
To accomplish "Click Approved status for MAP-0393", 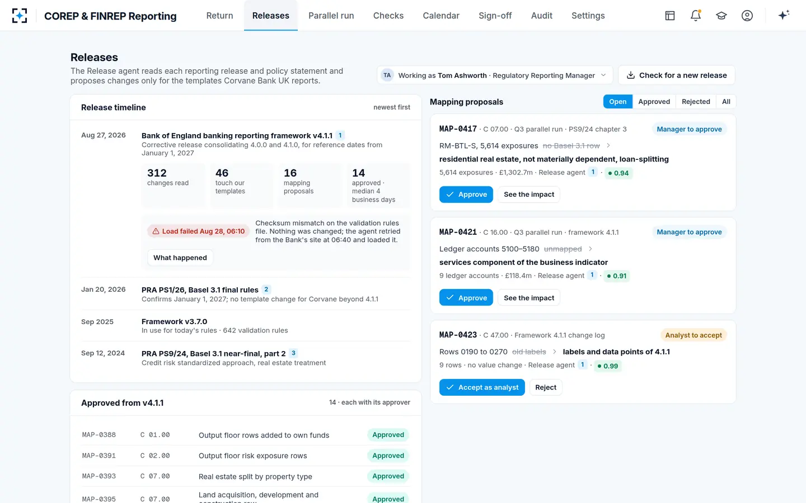I will coord(388,476).
